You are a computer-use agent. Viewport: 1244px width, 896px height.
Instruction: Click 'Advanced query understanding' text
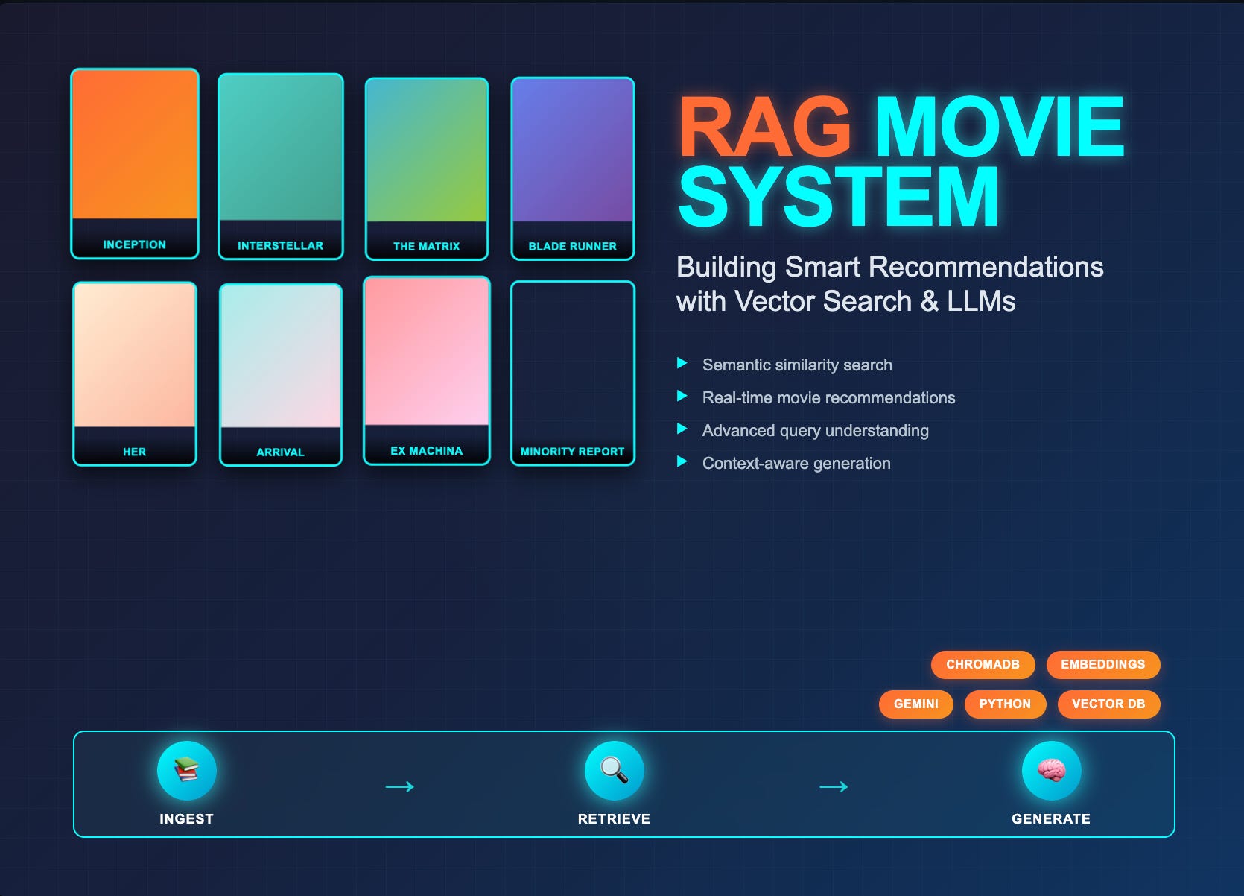[x=816, y=430]
